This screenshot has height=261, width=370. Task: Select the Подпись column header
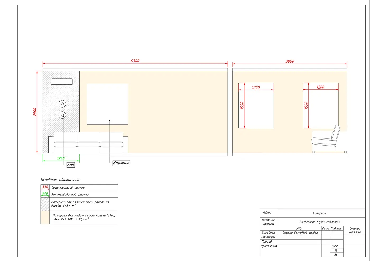click(336, 229)
